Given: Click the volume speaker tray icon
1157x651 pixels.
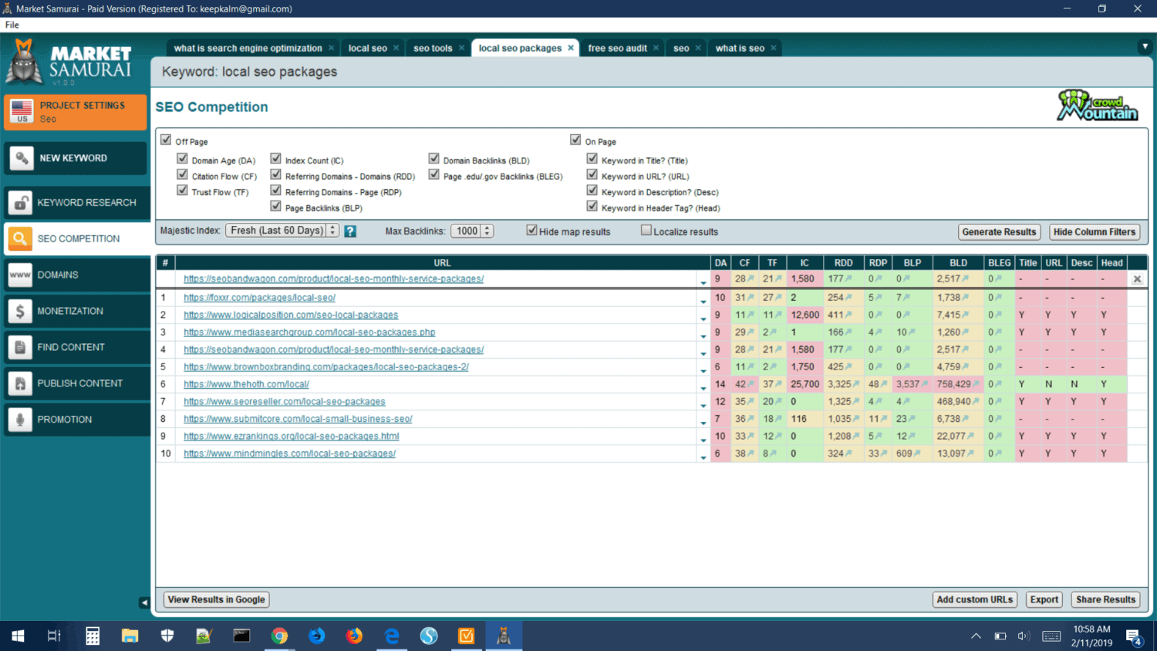Looking at the screenshot, I should 1024,636.
